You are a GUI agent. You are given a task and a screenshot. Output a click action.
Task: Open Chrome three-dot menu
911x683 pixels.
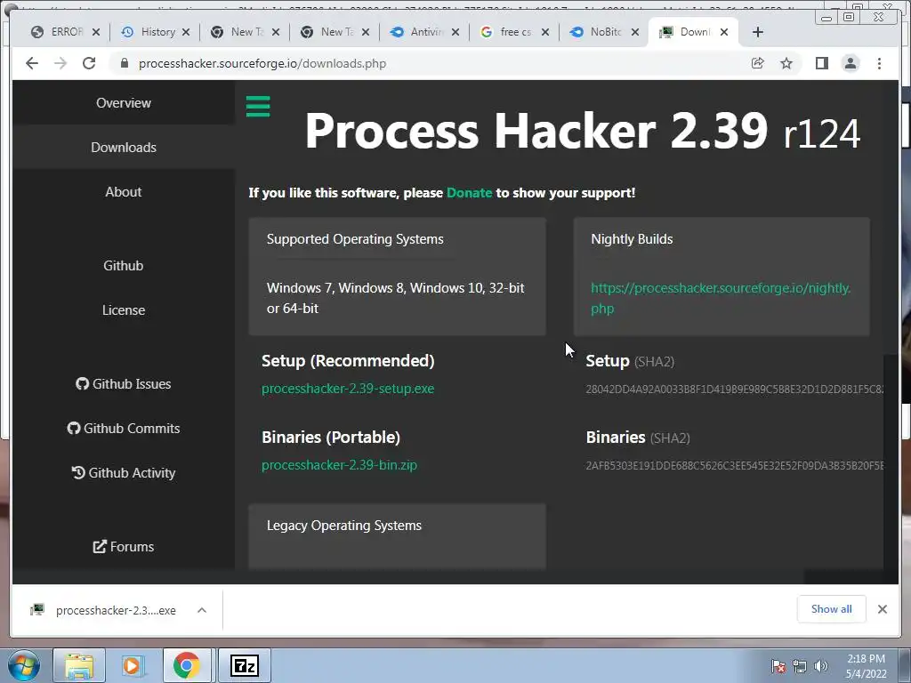pyautogui.click(x=879, y=63)
